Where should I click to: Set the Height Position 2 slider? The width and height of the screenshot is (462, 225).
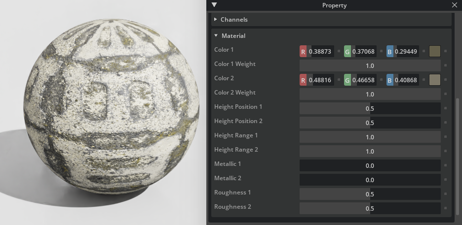click(370, 123)
